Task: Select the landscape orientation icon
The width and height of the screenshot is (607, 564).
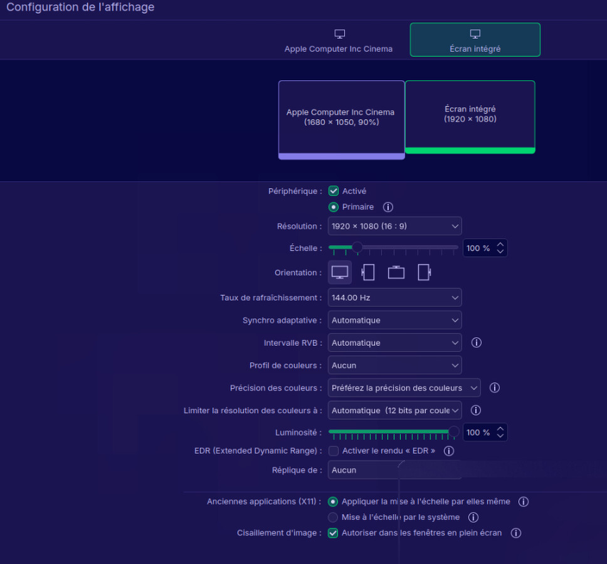Action: click(340, 273)
